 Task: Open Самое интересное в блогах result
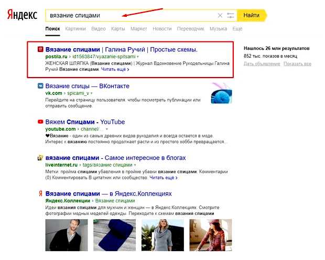(115, 158)
